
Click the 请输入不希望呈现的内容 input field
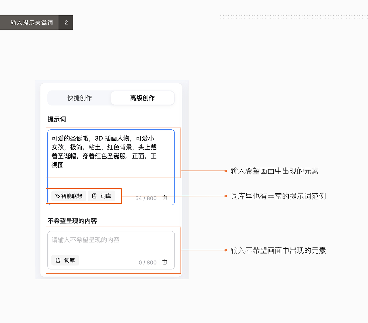coord(112,239)
